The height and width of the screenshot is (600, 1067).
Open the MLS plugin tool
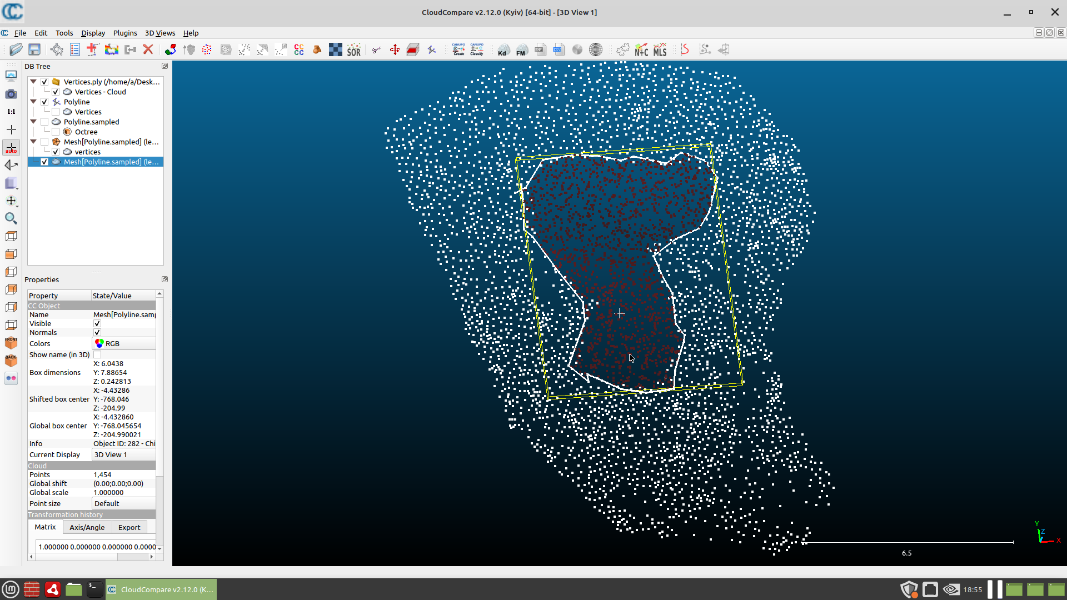(x=660, y=50)
